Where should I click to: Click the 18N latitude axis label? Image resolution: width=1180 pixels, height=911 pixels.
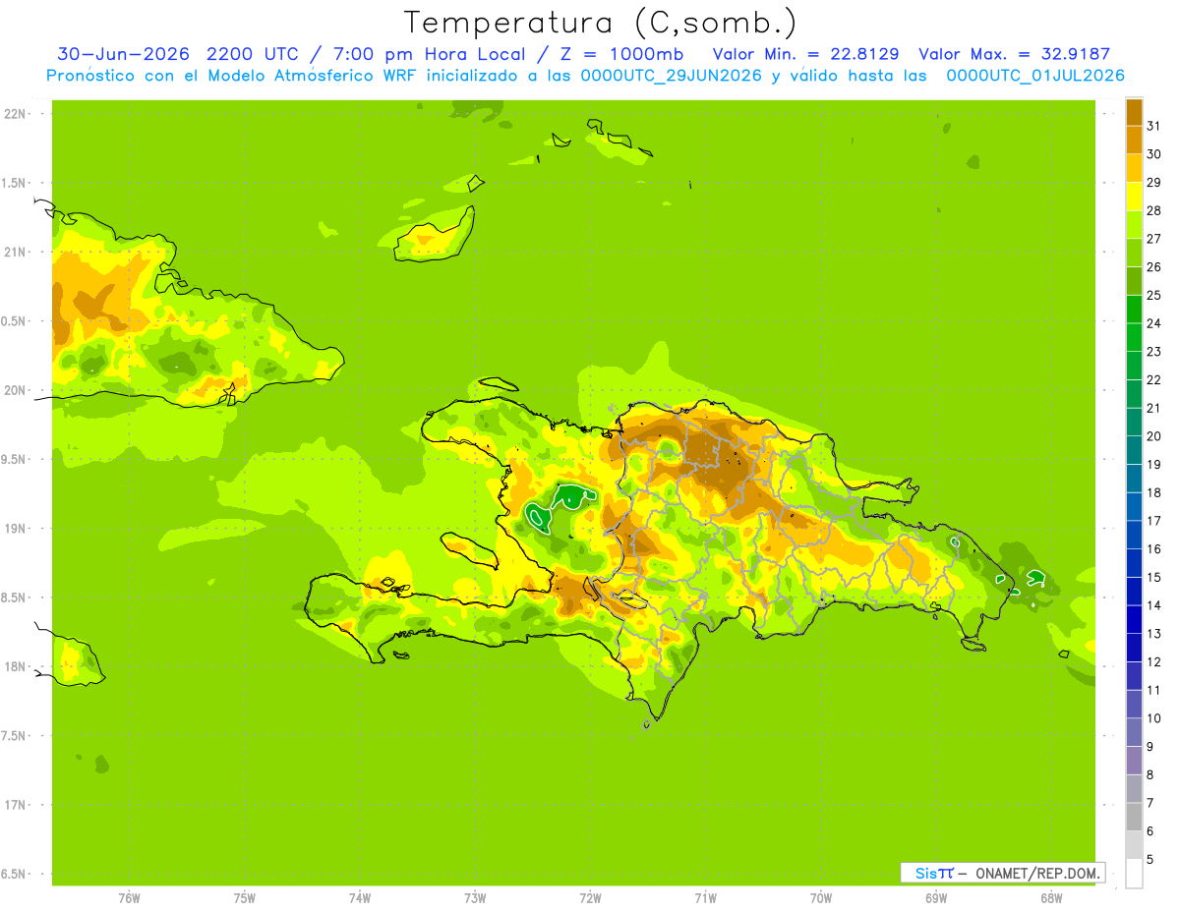click(x=14, y=666)
